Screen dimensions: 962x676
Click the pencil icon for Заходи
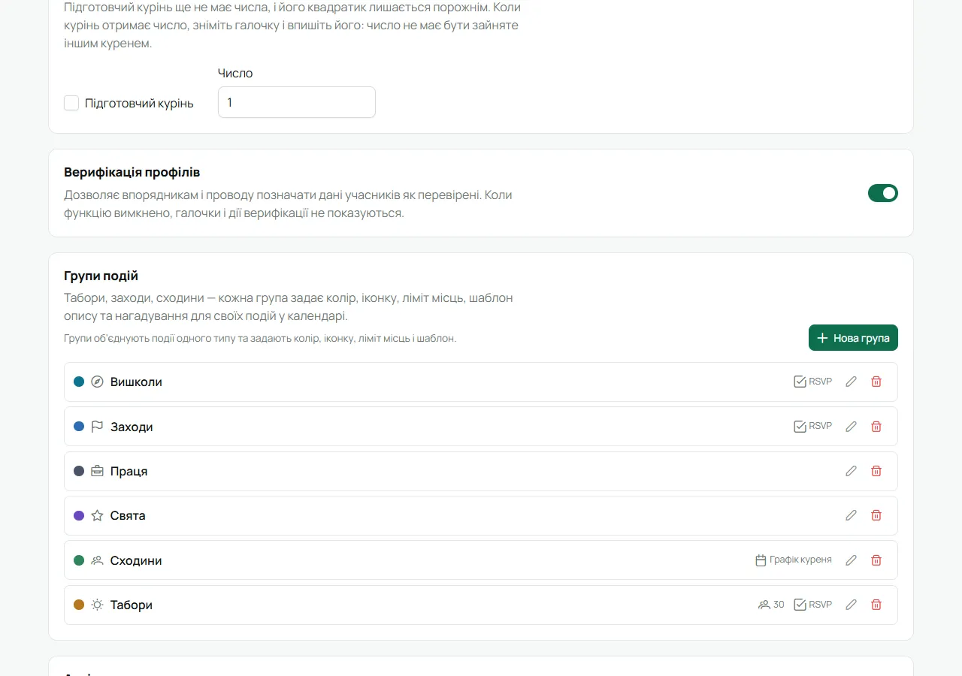click(x=851, y=427)
